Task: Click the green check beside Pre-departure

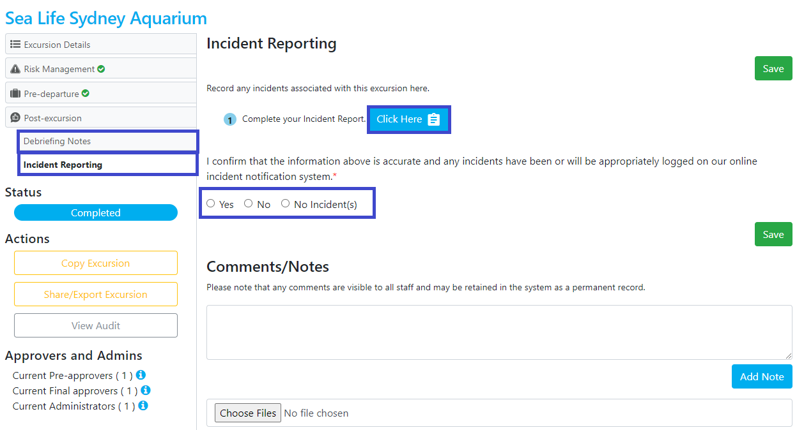Action: point(86,93)
